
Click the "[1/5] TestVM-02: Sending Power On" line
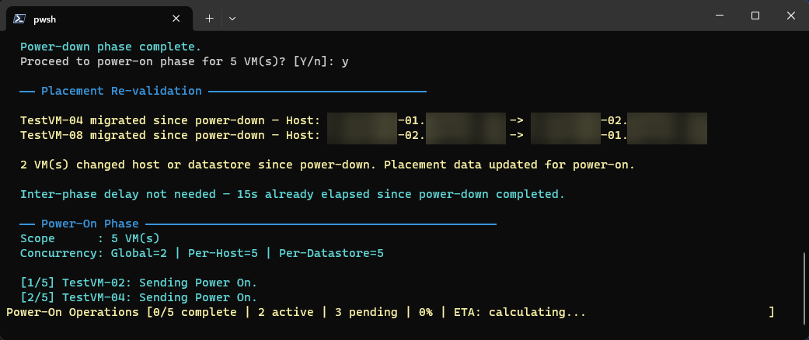coord(138,283)
